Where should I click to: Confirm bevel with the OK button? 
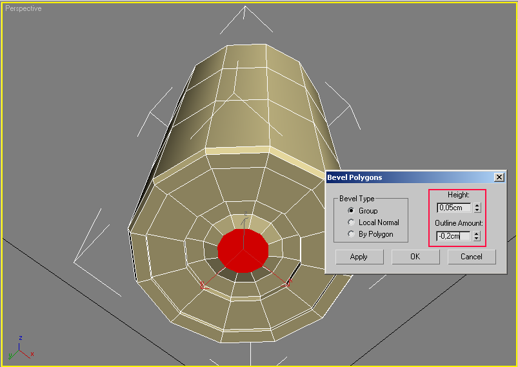coord(415,257)
